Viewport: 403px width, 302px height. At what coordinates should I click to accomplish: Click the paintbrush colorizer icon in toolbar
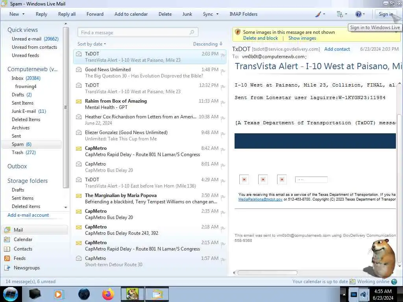pos(318,15)
